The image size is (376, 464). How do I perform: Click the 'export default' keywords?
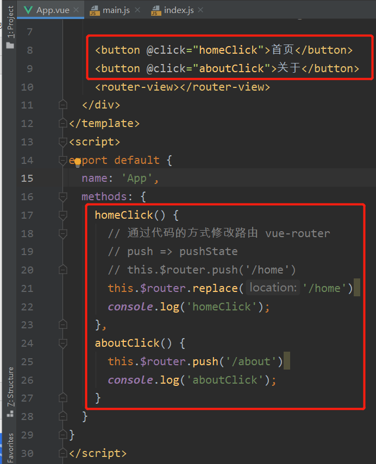[114, 160]
